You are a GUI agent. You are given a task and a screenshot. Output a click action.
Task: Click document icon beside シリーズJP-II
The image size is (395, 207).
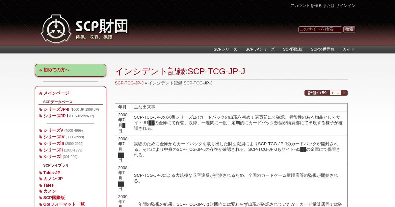tap(41, 109)
